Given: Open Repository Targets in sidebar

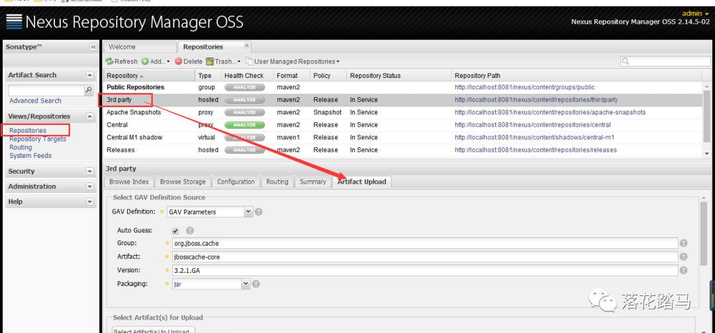Looking at the screenshot, I should [x=38, y=139].
